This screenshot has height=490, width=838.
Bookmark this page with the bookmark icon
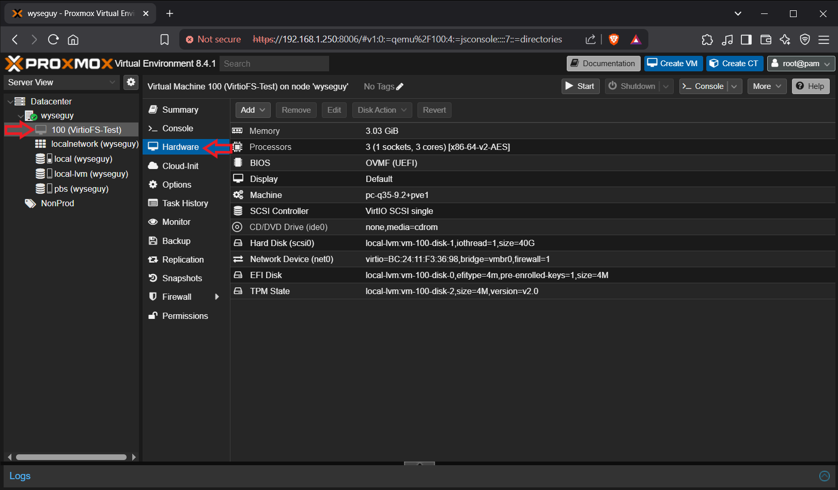pos(165,39)
